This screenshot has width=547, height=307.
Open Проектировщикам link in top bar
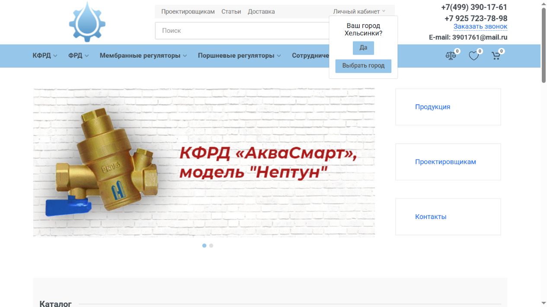click(x=188, y=12)
